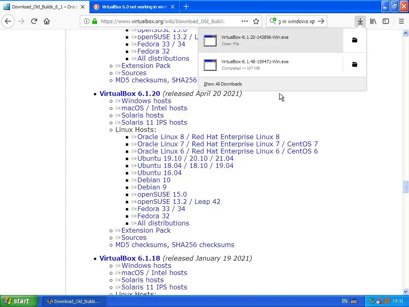
Task: Open Solaris 11 IPS hosts under 6.1.20
Action: pos(154,122)
